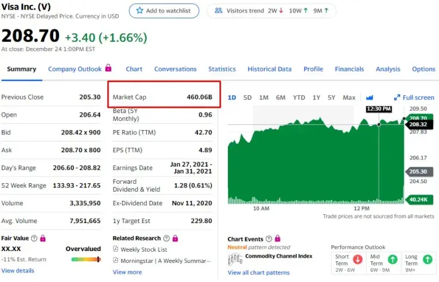
Task: Select the Max chart range
Action: pos(349,98)
